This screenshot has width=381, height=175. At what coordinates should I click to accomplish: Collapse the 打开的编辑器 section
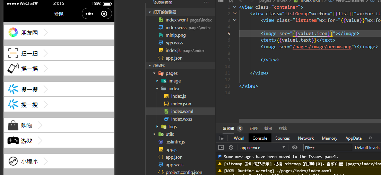click(149, 12)
